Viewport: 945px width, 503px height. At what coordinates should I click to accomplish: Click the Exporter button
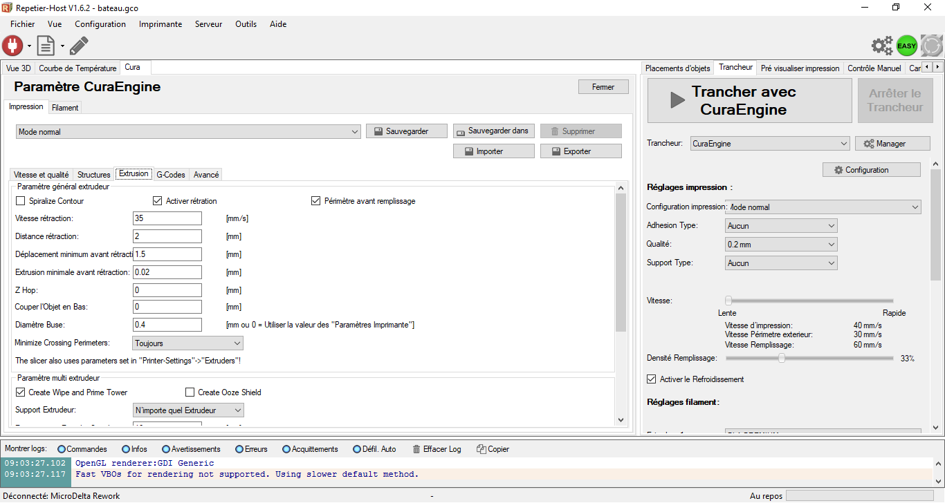[x=581, y=151]
